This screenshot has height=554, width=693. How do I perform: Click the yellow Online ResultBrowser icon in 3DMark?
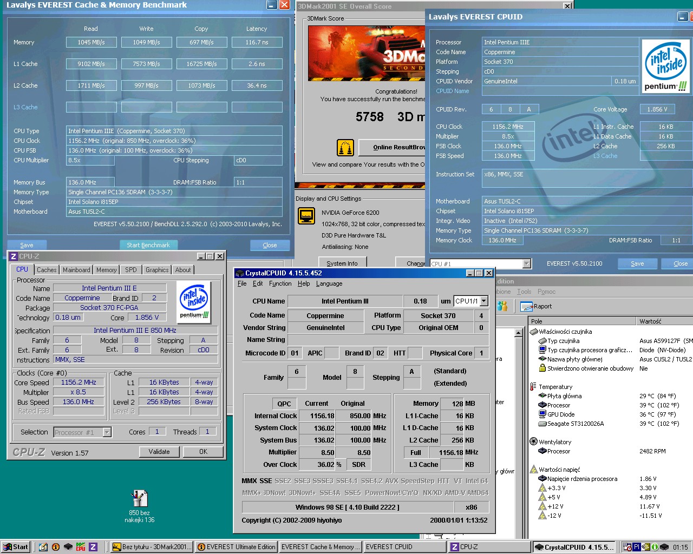(x=345, y=147)
